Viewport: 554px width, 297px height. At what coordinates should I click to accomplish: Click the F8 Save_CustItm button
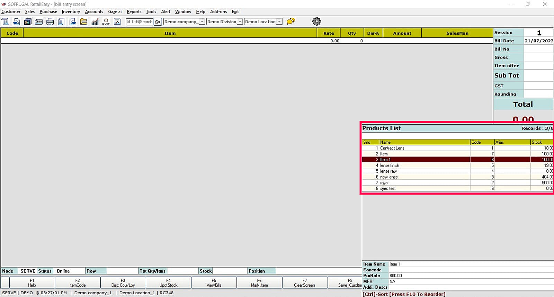click(345, 283)
